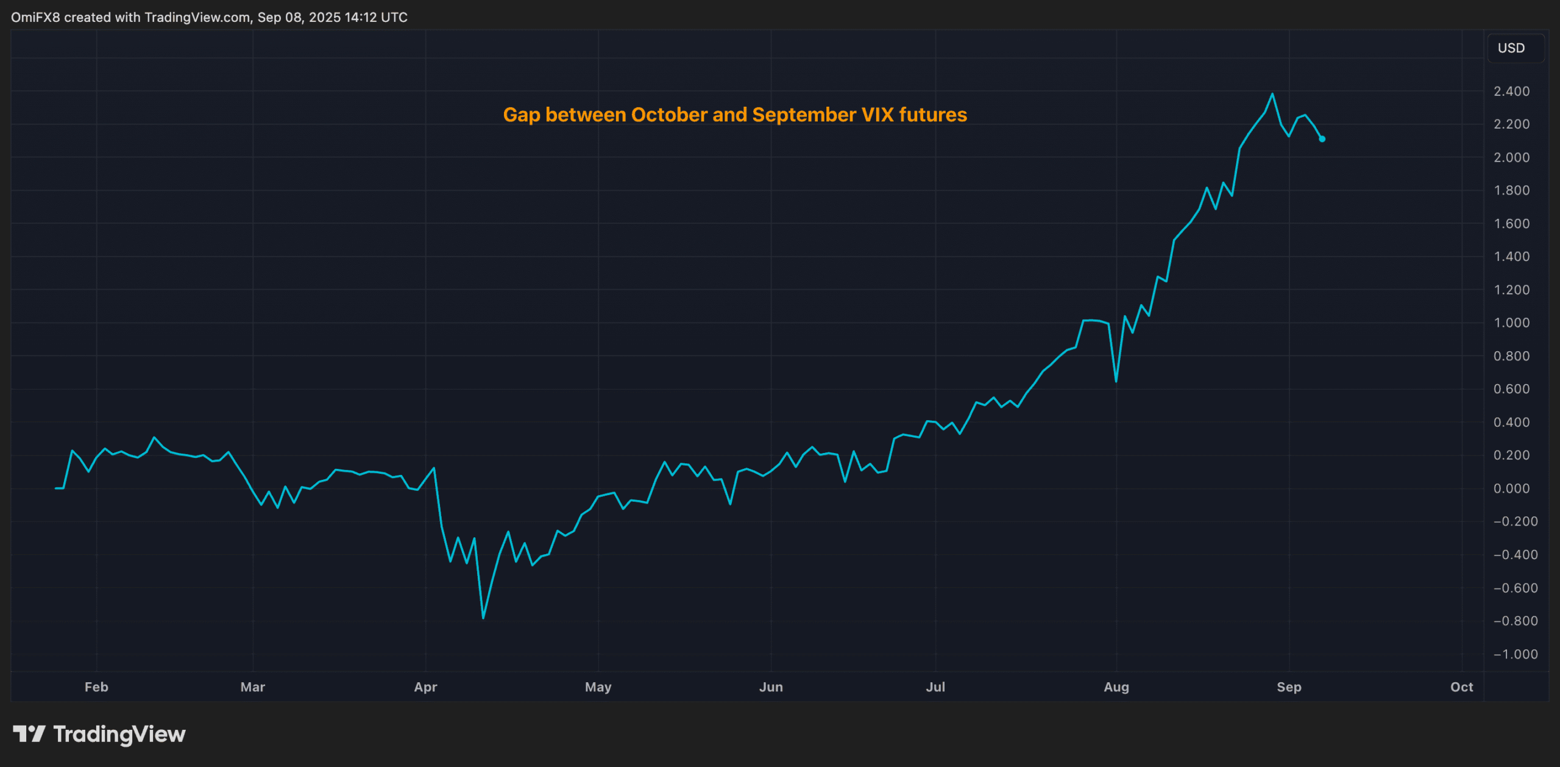This screenshot has width=1560, height=767.
Task: Click the Oct label on time axis
Action: pyautogui.click(x=1461, y=687)
